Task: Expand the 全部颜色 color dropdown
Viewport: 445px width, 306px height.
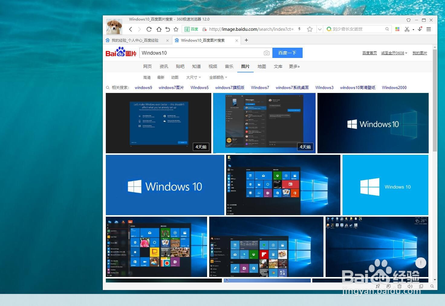Action: click(218, 78)
